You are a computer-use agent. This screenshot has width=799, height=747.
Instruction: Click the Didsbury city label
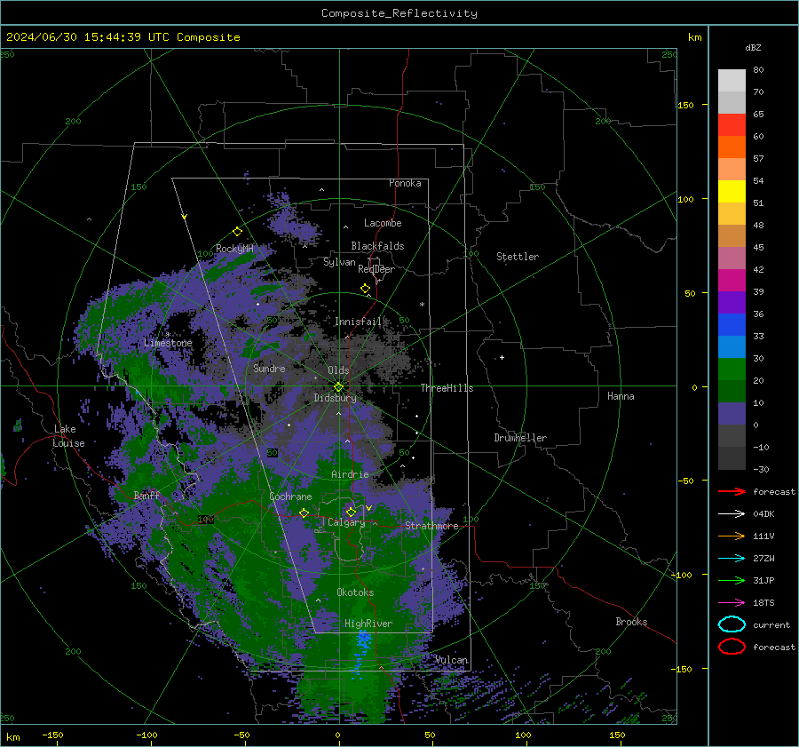click(x=335, y=398)
